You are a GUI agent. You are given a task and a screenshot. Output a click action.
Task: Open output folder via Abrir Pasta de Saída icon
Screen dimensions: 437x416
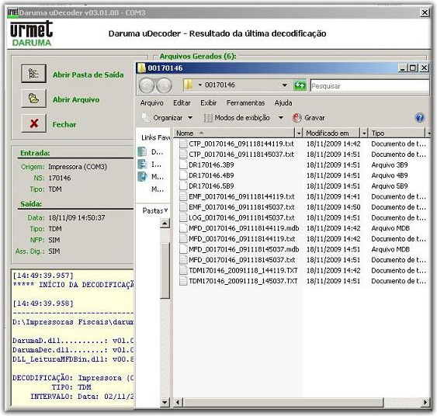(x=33, y=74)
